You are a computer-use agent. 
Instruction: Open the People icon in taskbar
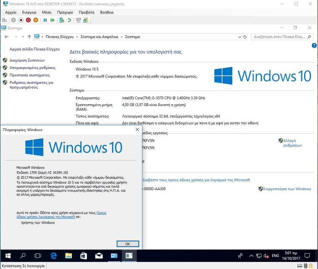click(x=240, y=256)
